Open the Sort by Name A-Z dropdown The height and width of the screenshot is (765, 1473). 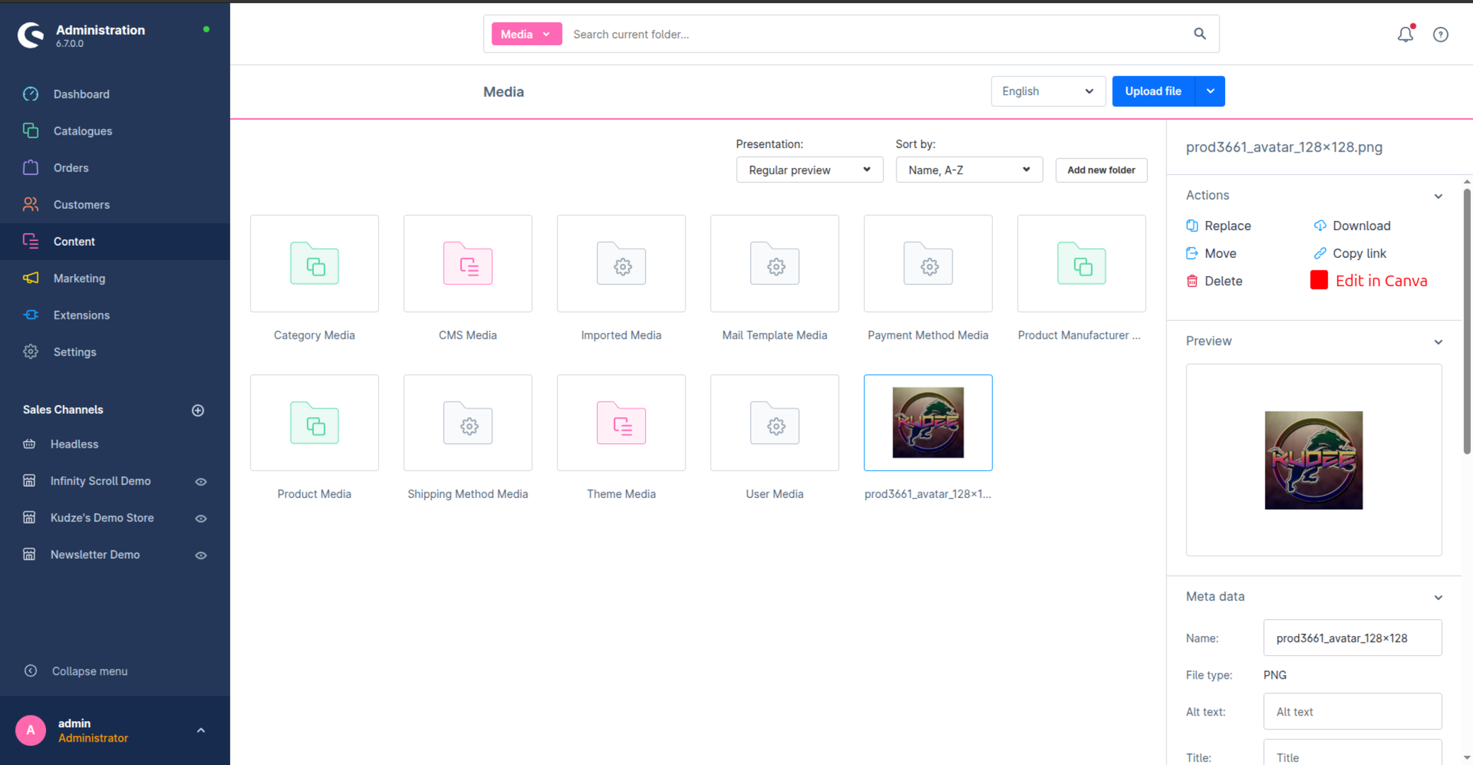969,170
